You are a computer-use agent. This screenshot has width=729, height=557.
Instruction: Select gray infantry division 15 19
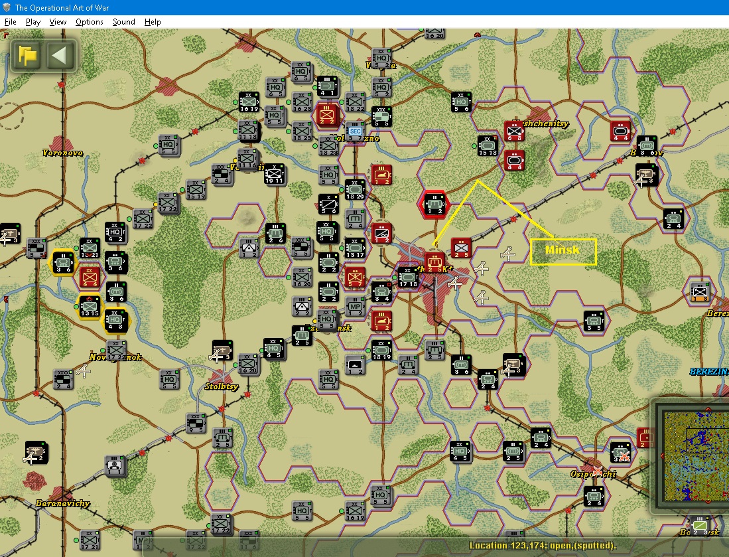point(195,190)
